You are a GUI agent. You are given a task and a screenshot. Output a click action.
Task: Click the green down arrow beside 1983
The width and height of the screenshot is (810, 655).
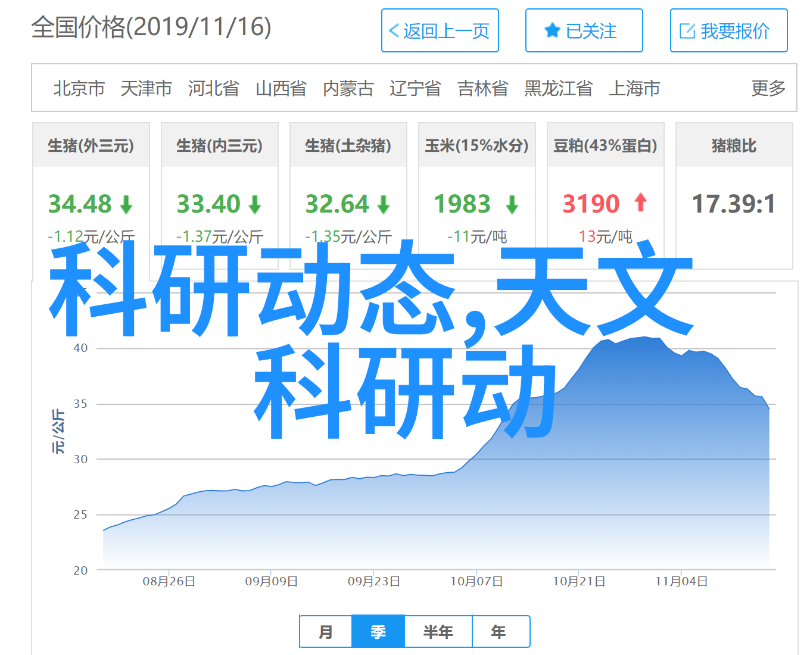(512, 205)
